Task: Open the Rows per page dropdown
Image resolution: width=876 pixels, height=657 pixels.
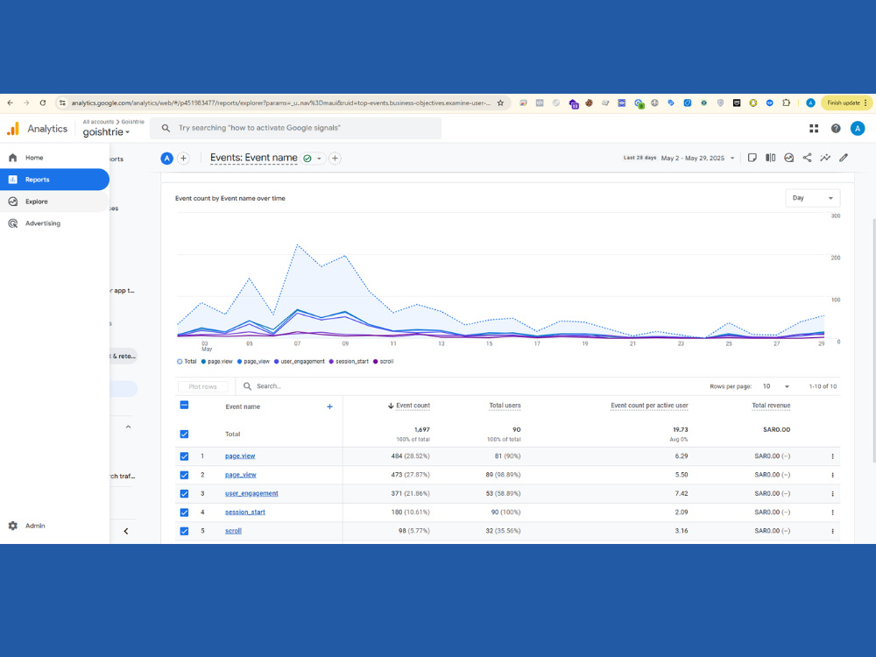Action: 776,386
